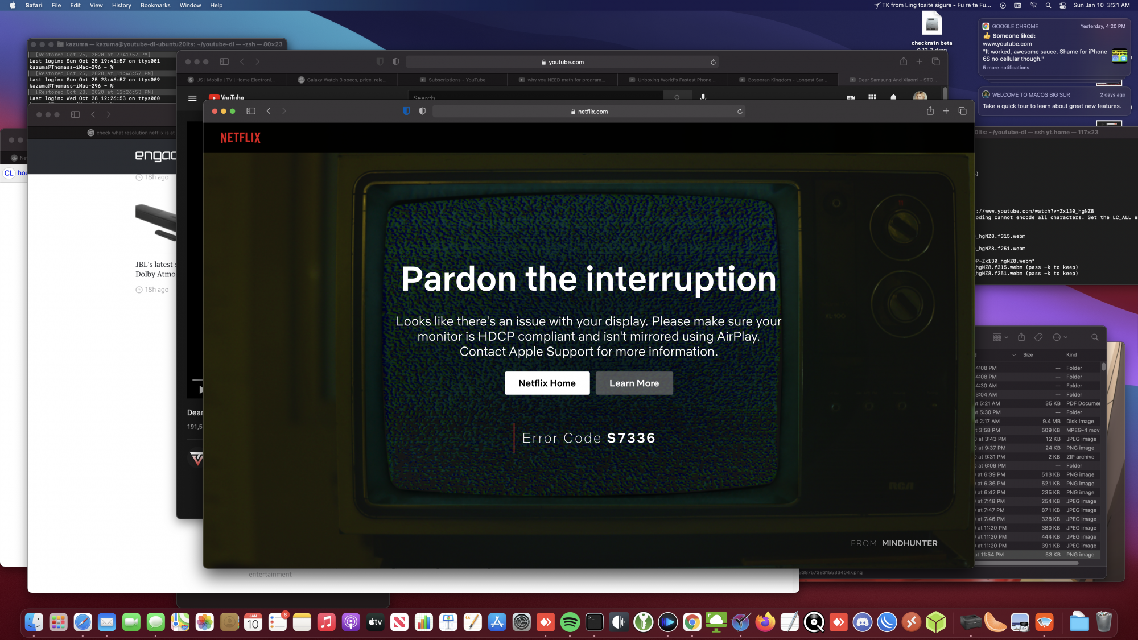This screenshot has height=640, width=1138.
Task: Switch to the Unboxing World's Fastest Phone tab
Action: click(x=672, y=80)
